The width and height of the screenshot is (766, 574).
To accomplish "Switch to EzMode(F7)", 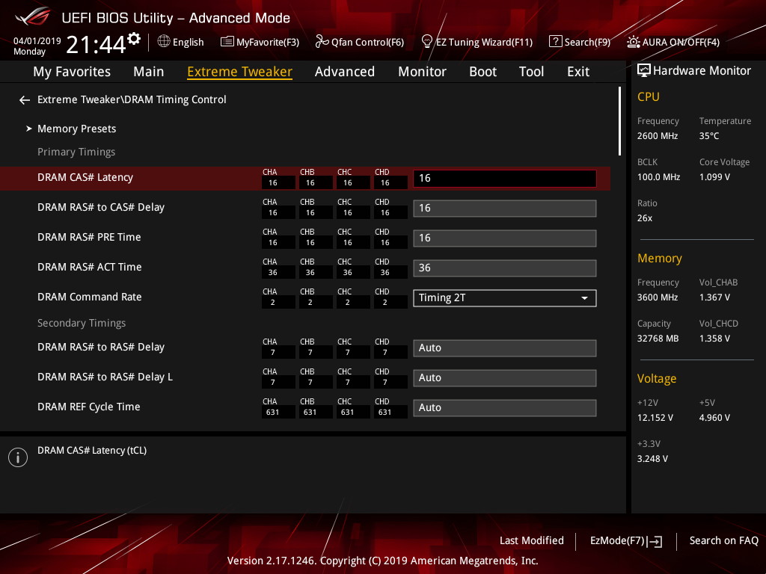I will click(618, 541).
